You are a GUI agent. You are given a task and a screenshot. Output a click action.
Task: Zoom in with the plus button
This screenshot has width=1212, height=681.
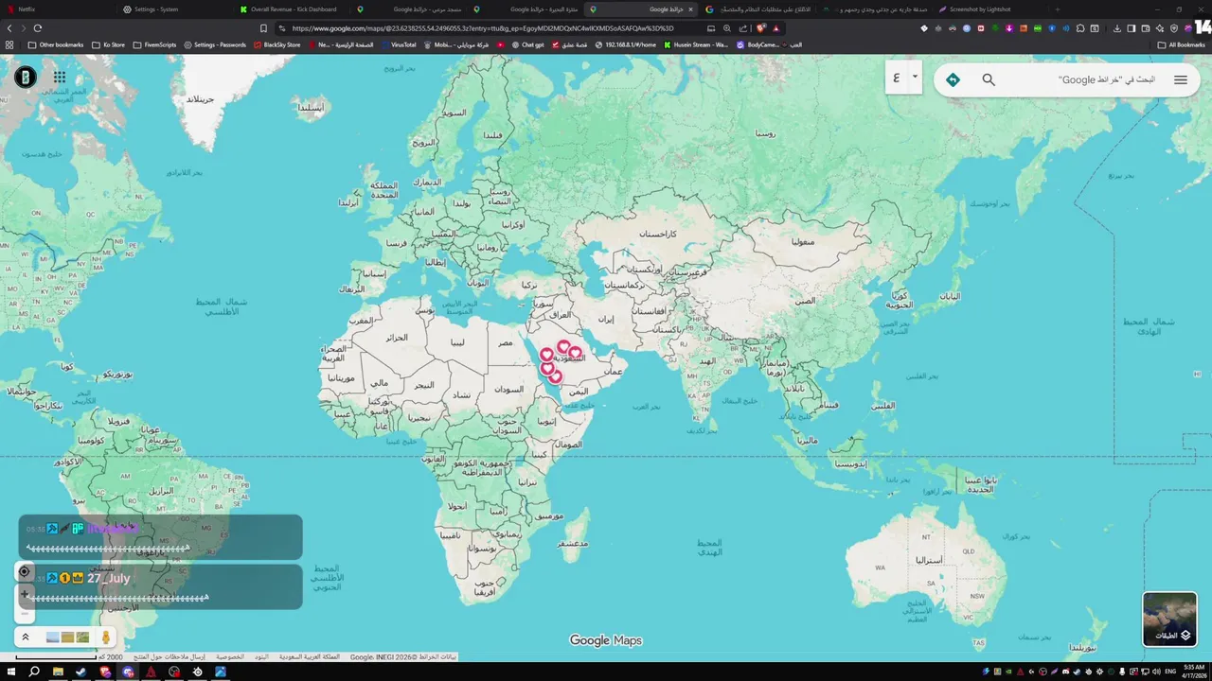[25, 594]
